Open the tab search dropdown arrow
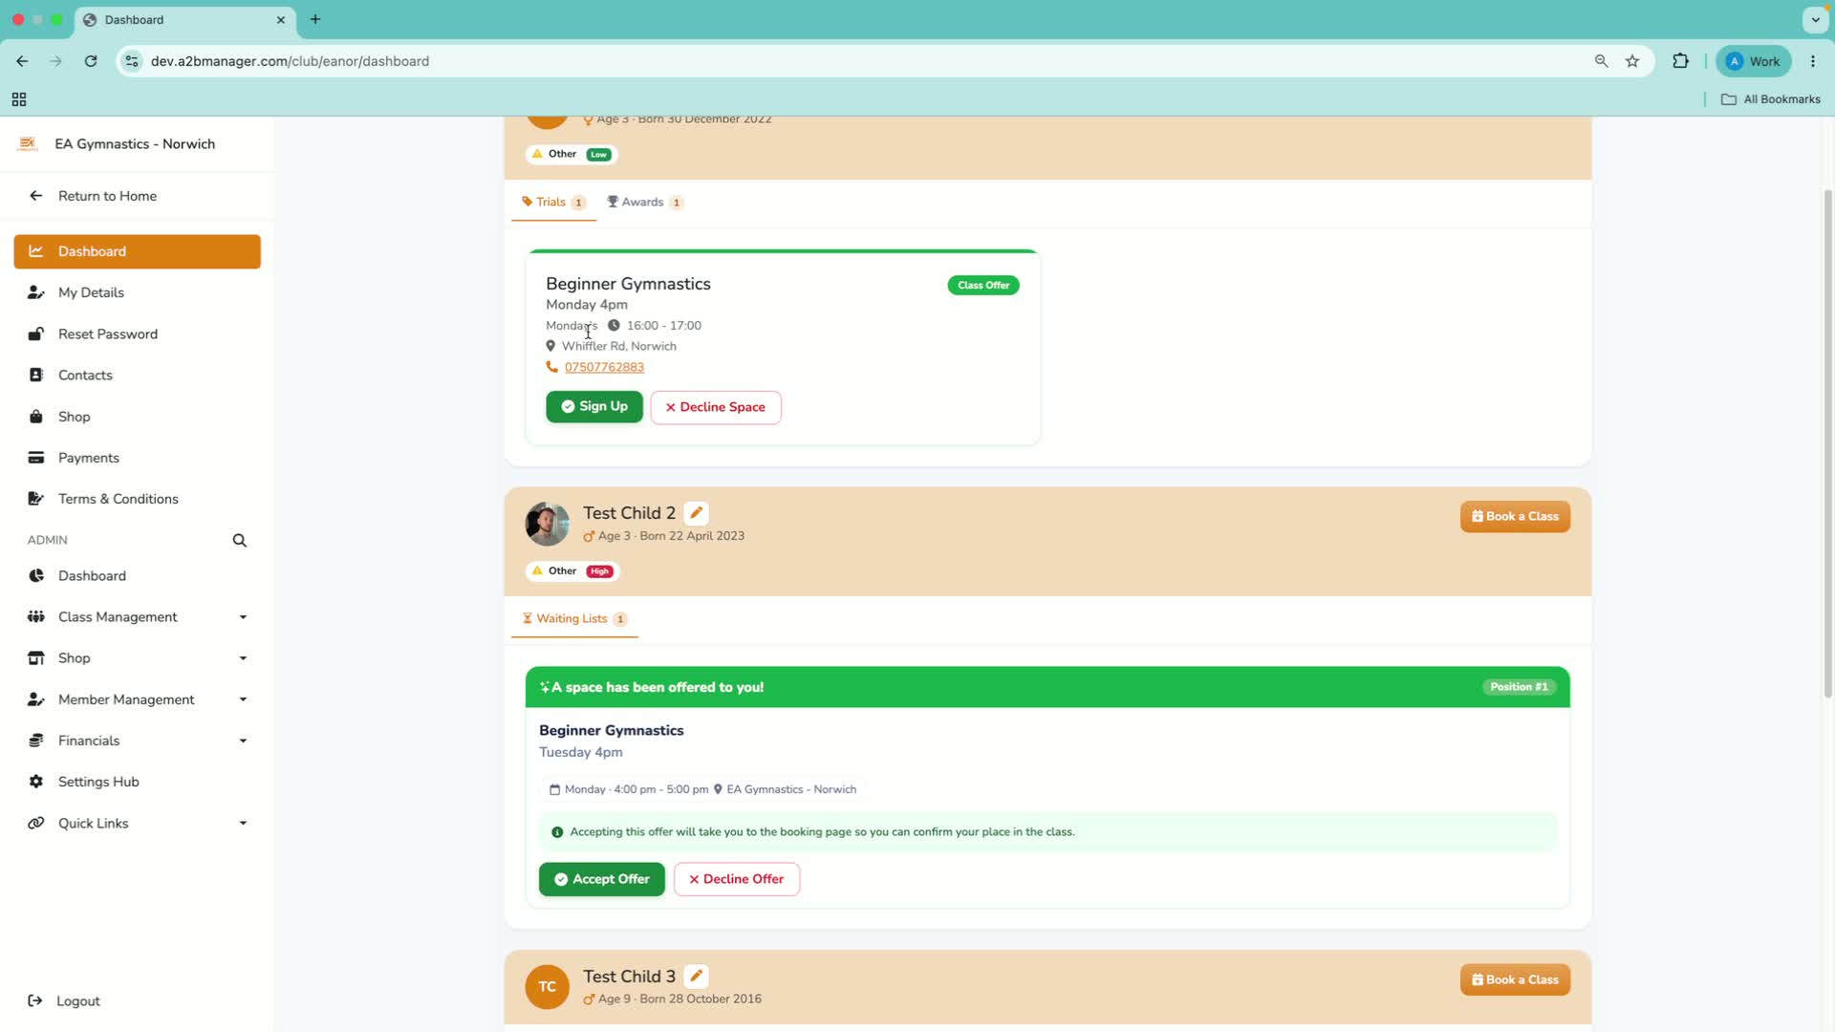The image size is (1835, 1032). click(x=1815, y=19)
